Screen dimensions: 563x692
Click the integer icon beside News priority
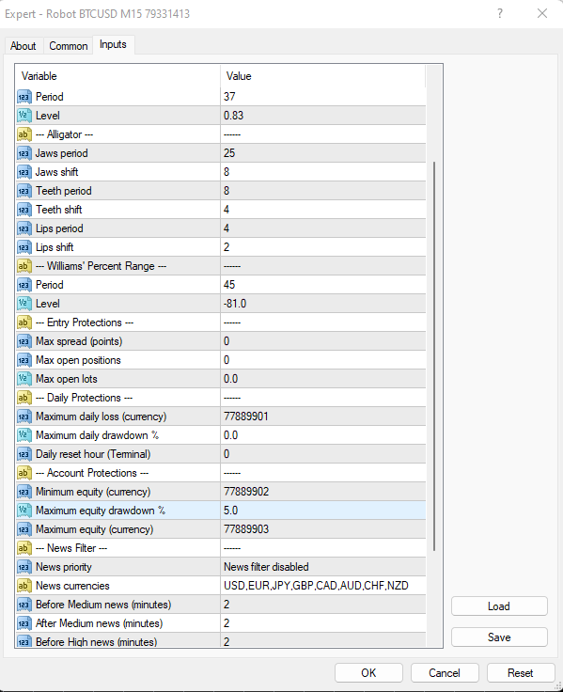pos(24,567)
